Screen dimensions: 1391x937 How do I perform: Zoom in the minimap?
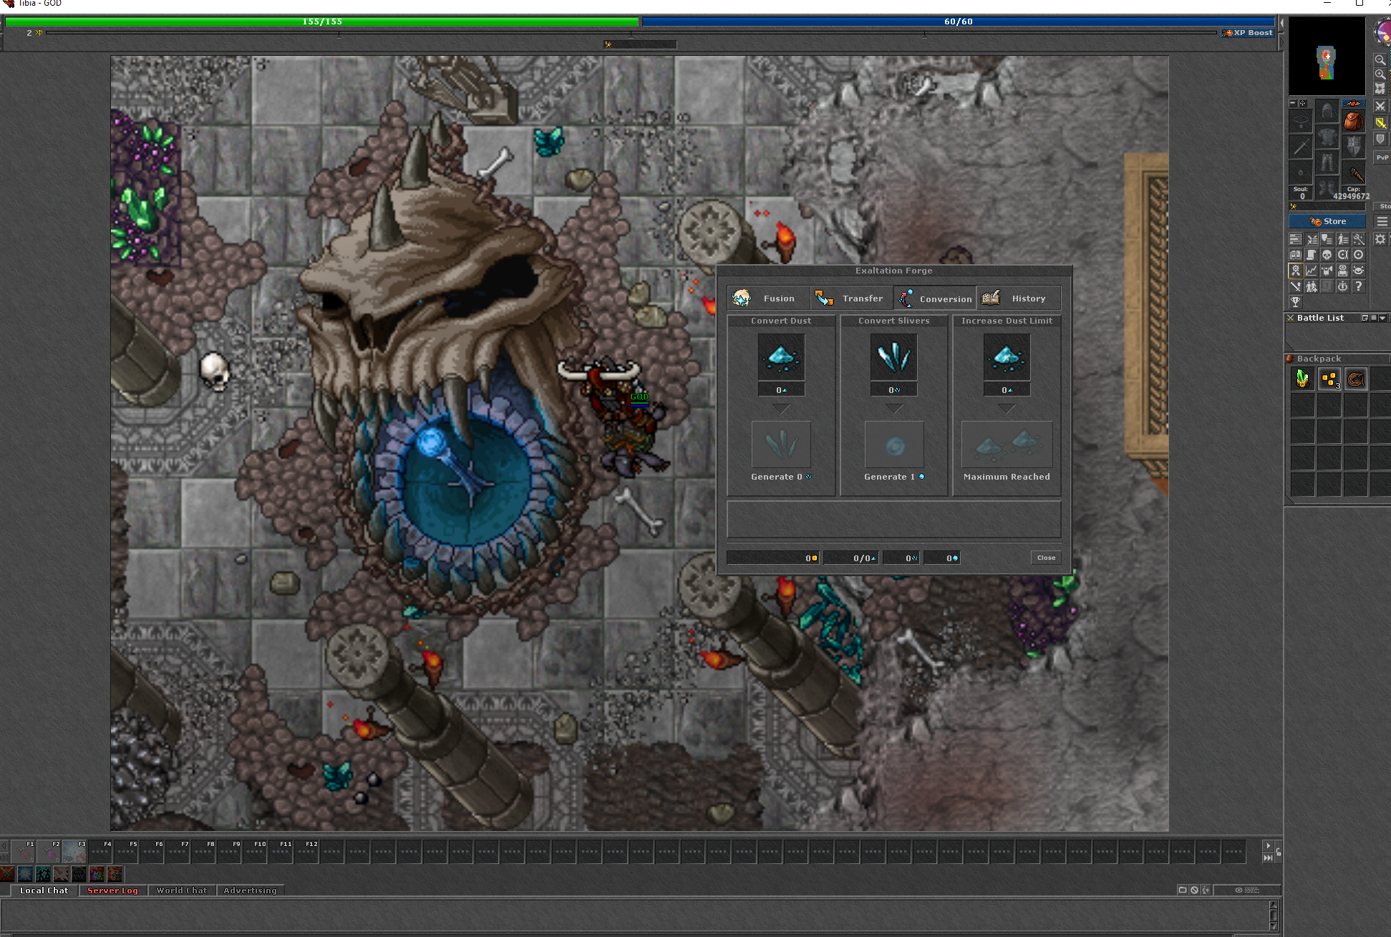[x=1380, y=74]
